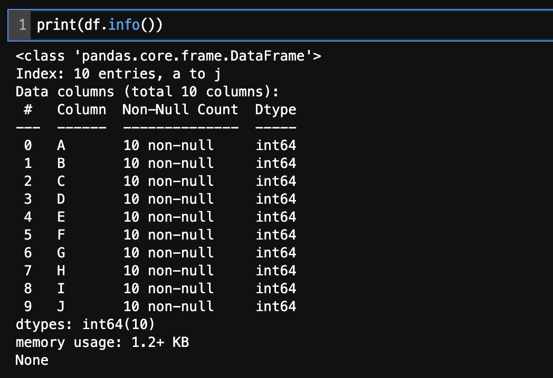This screenshot has width=553, height=378.
Task: Click the 'Non-Null Count' header text
Action: coord(180,110)
